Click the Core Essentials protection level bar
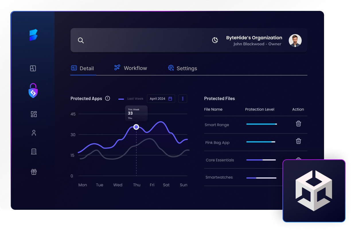The width and height of the screenshot is (353, 231). (261, 160)
